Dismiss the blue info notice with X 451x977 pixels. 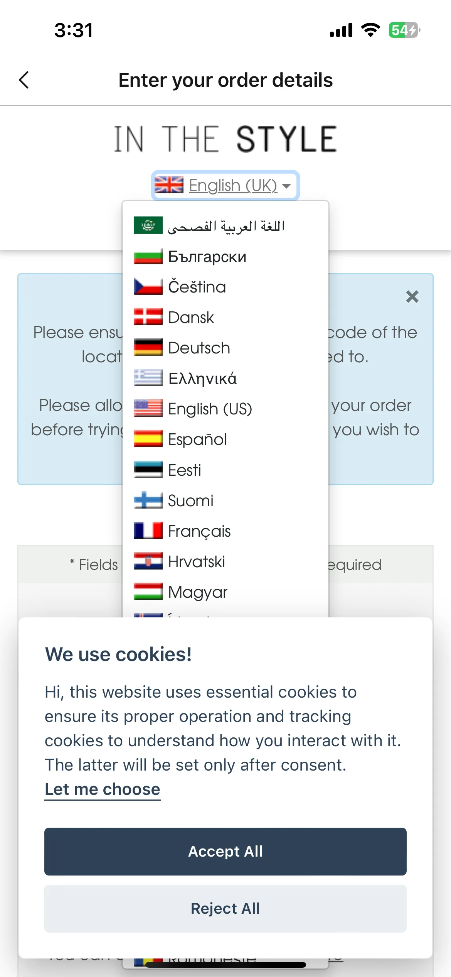(x=412, y=297)
